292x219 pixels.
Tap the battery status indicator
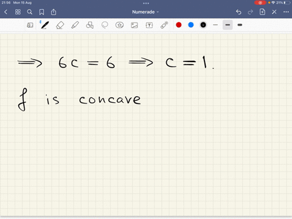point(287,2)
